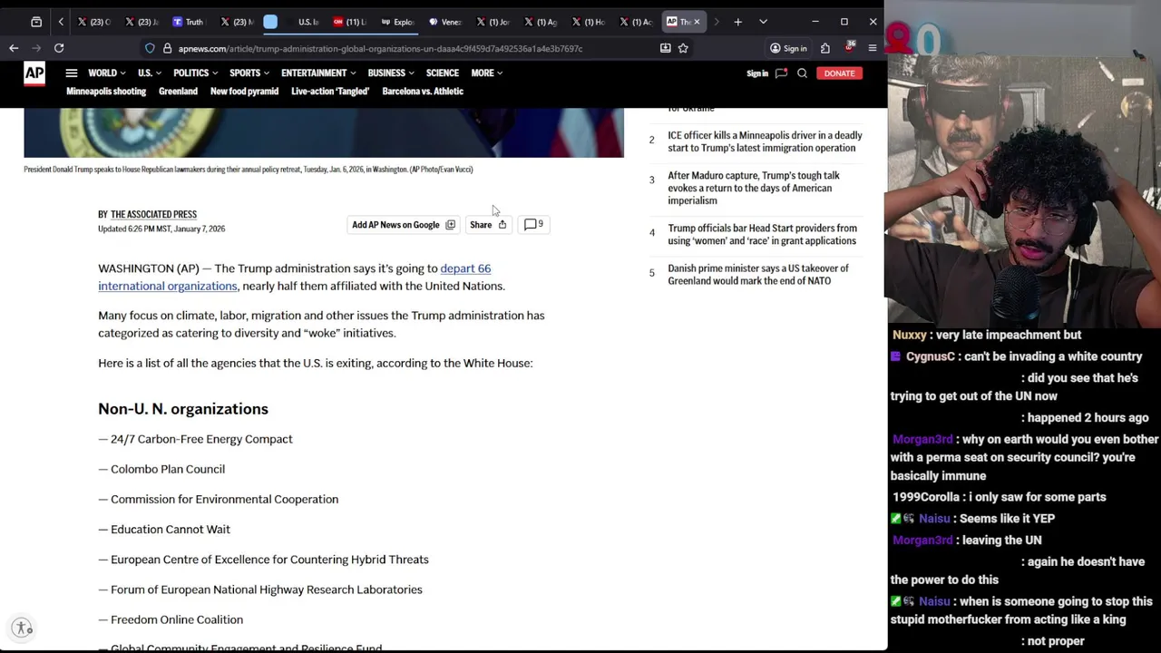Expand the BUSINESS menu
The width and height of the screenshot is (1161, 653).
coord(391,73)
